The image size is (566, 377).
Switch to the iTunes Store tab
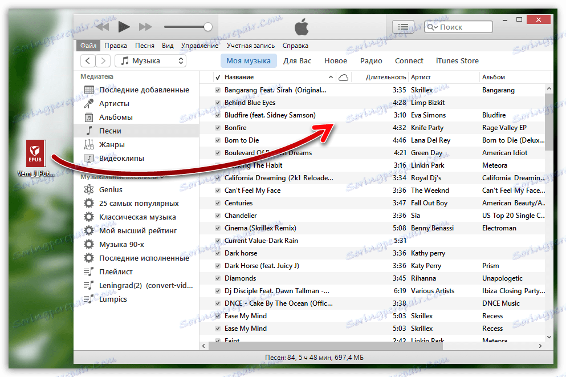tap(457, 60)
